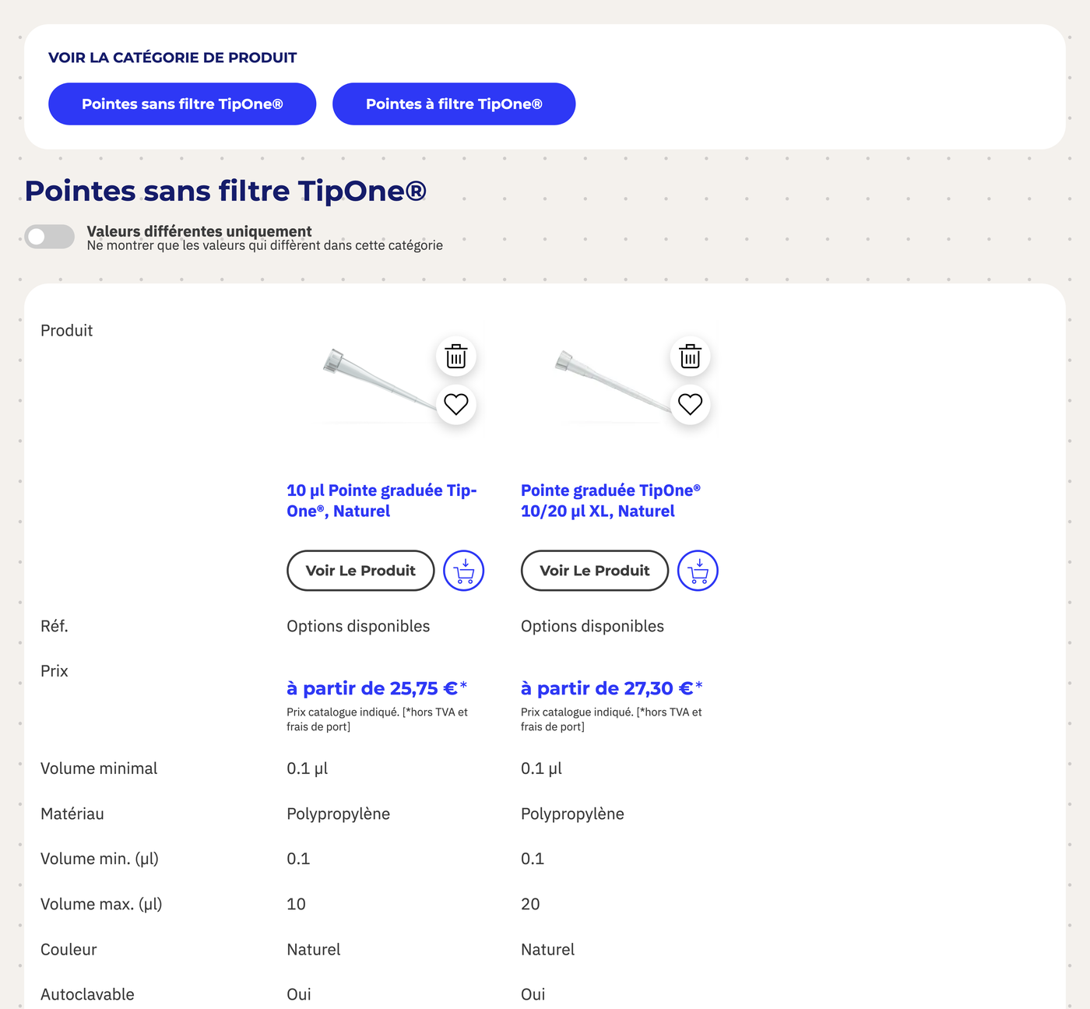Click the Volume max. (µl) row label
Viewport: 1090px width, 1009px height.
pyautogui.click(x=101, y=904)
